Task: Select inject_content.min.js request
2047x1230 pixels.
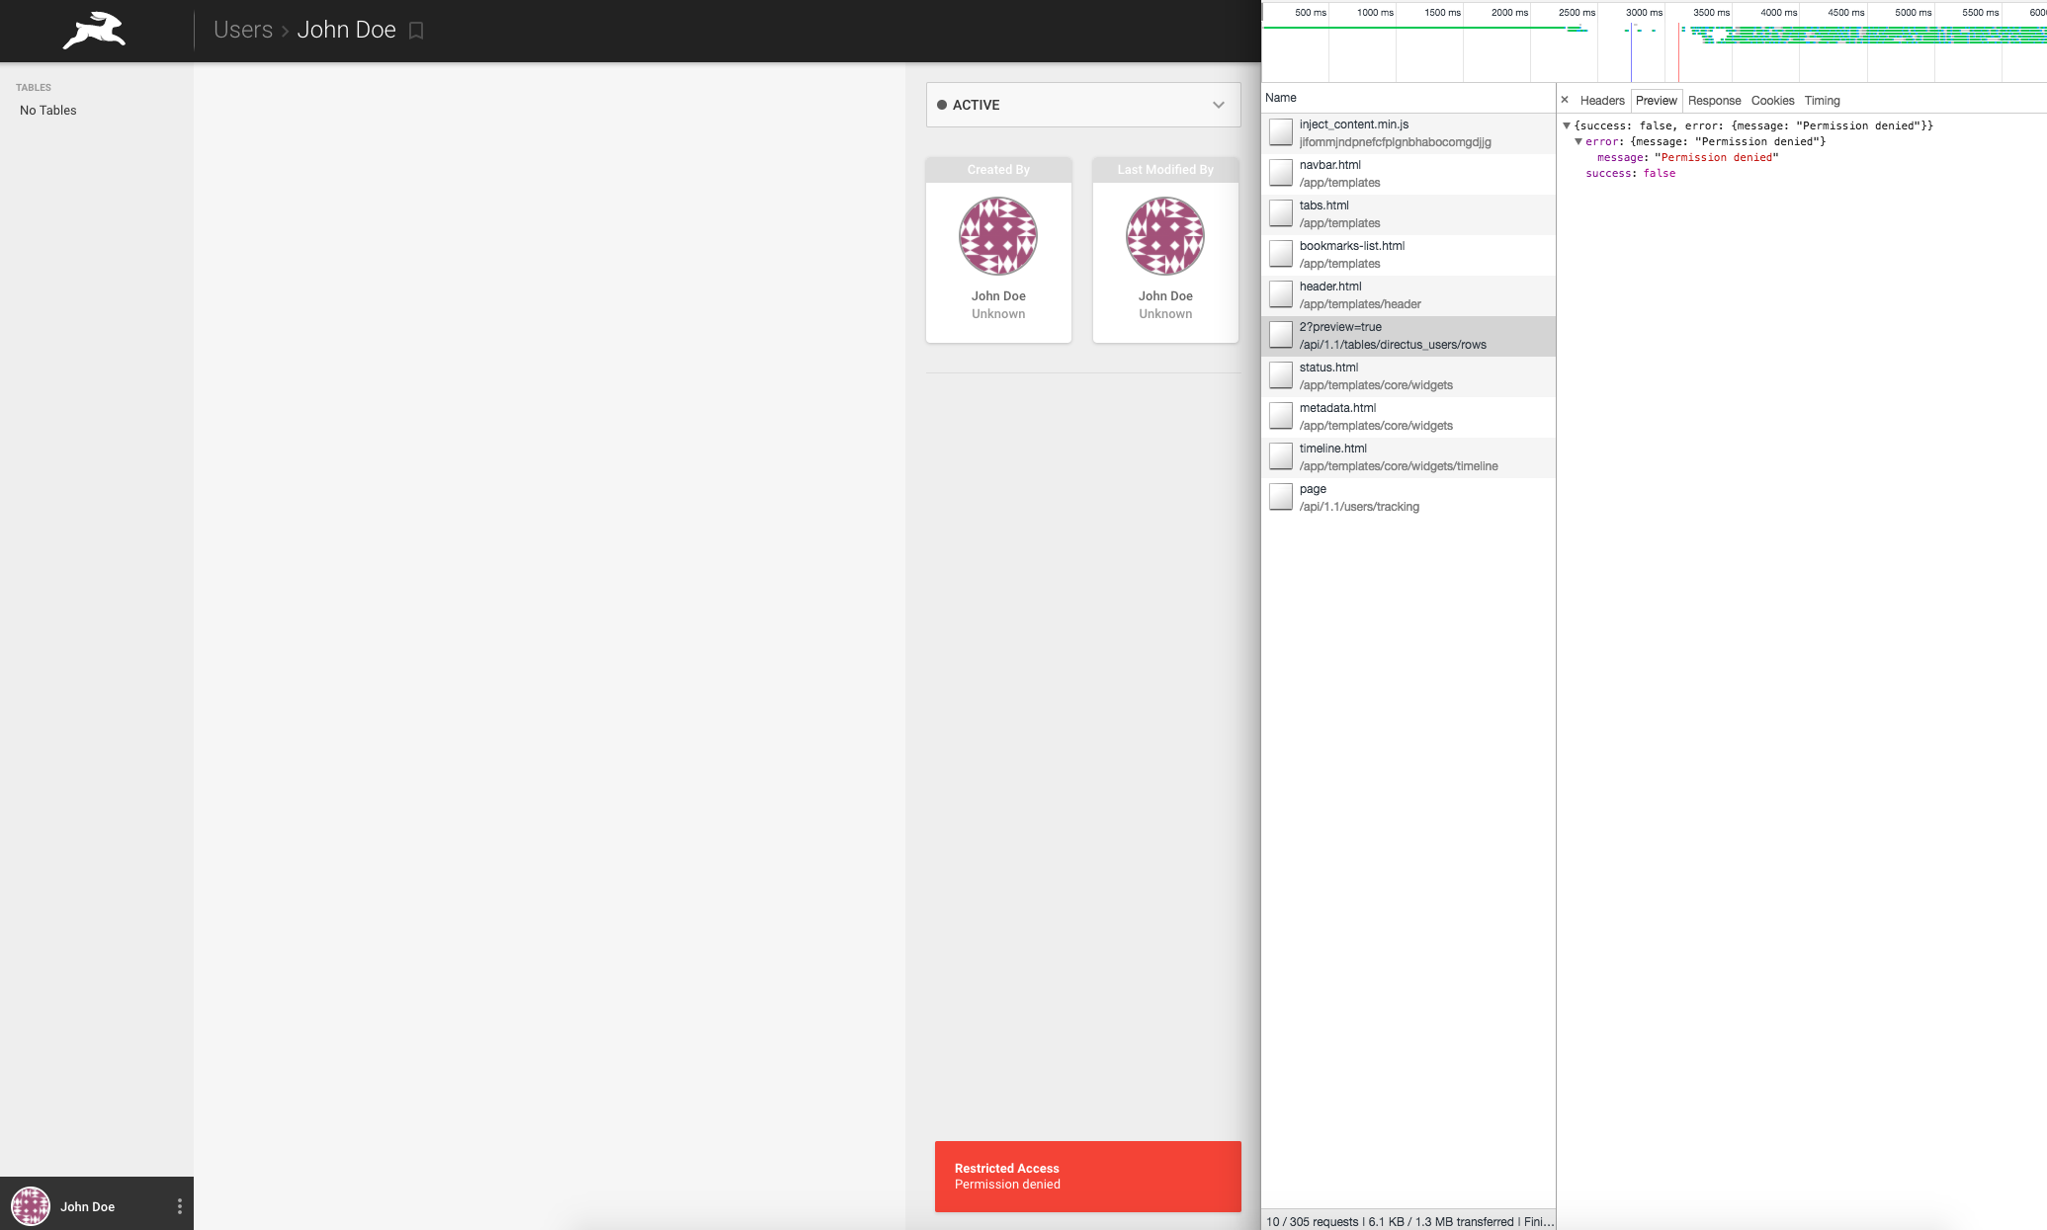Action: (x=1408, y=133)
